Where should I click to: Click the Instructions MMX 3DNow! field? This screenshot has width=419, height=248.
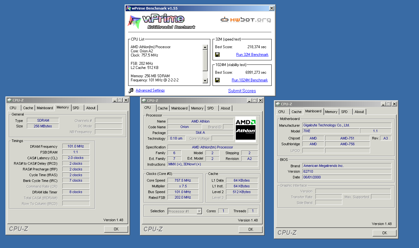click(213, 164)
